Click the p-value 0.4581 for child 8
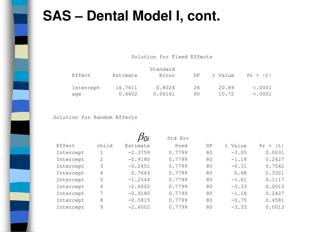The width and height of the screenshot is (310, 232). [x=275, y=200]
